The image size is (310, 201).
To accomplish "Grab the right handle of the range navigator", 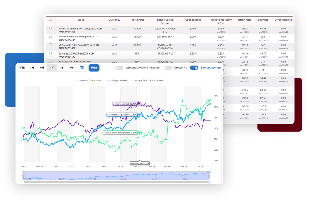I will pyautogui.click(x=209, y=176).
